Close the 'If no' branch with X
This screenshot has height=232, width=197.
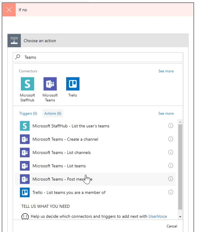pos(9,10)
